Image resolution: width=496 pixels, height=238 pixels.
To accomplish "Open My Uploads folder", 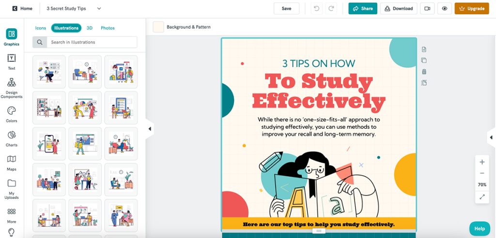I will point(12,183).
